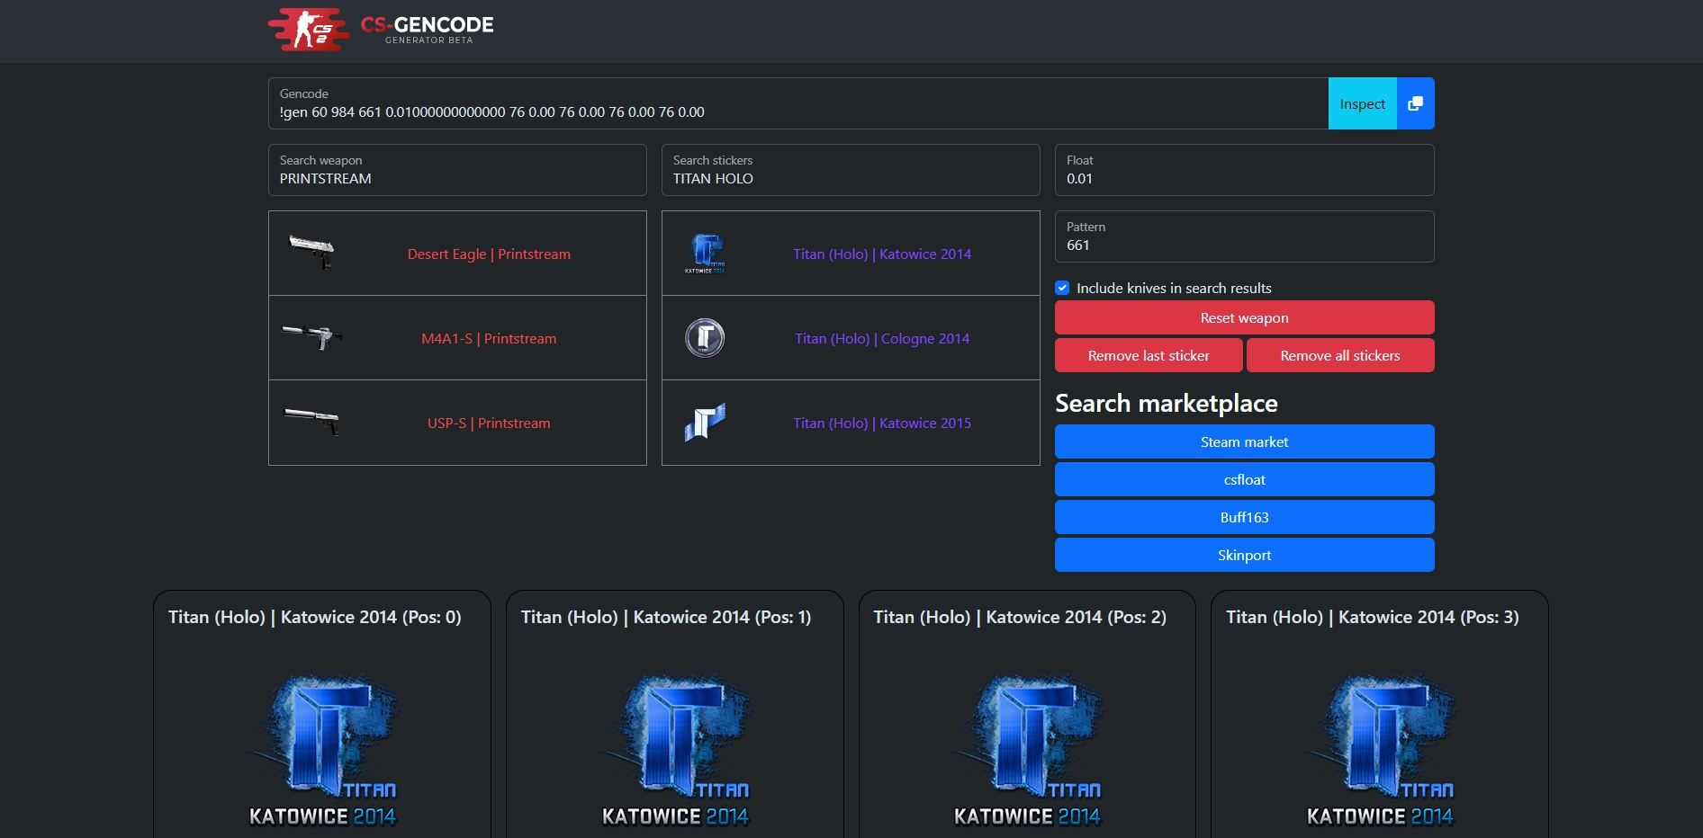Click the Titan Holo Katowice 2014 result icon
This screenshot has width=1703, height=838.
[705, 254]
